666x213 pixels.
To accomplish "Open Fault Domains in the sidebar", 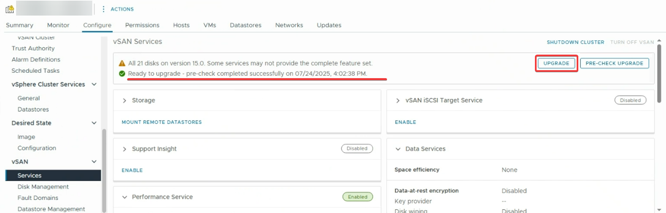I will tap(38, 198).
